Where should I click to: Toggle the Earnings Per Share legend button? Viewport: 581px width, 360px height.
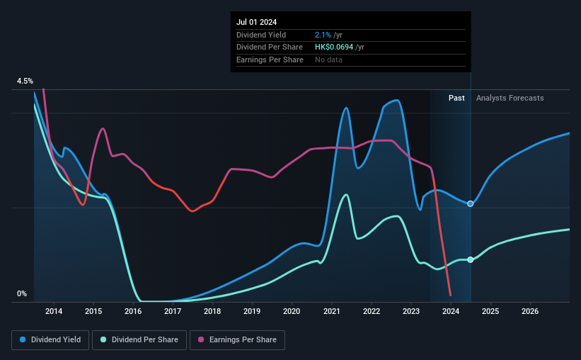pyautogui.click(x=237, y=339)
